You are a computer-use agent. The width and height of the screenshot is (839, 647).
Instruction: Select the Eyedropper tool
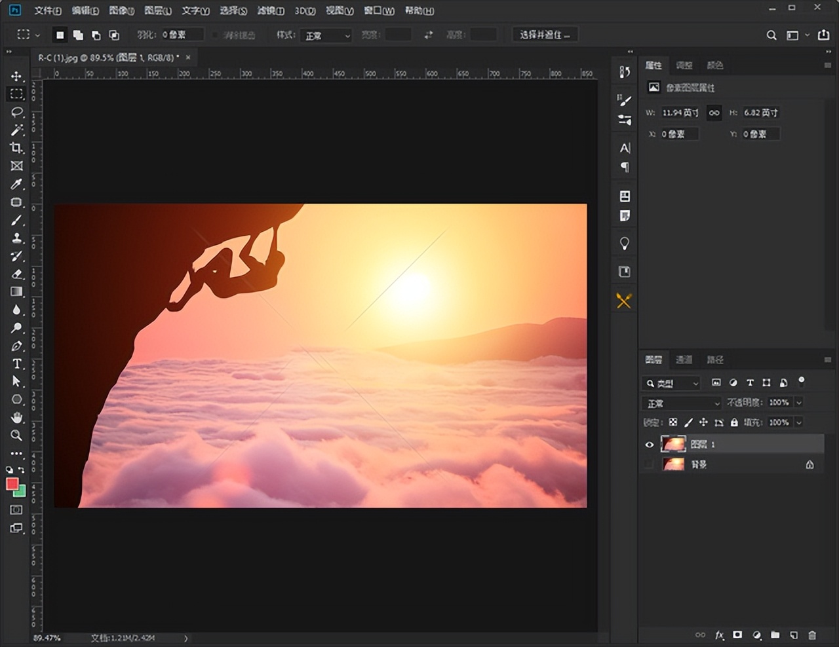click(x=16, y=185)
